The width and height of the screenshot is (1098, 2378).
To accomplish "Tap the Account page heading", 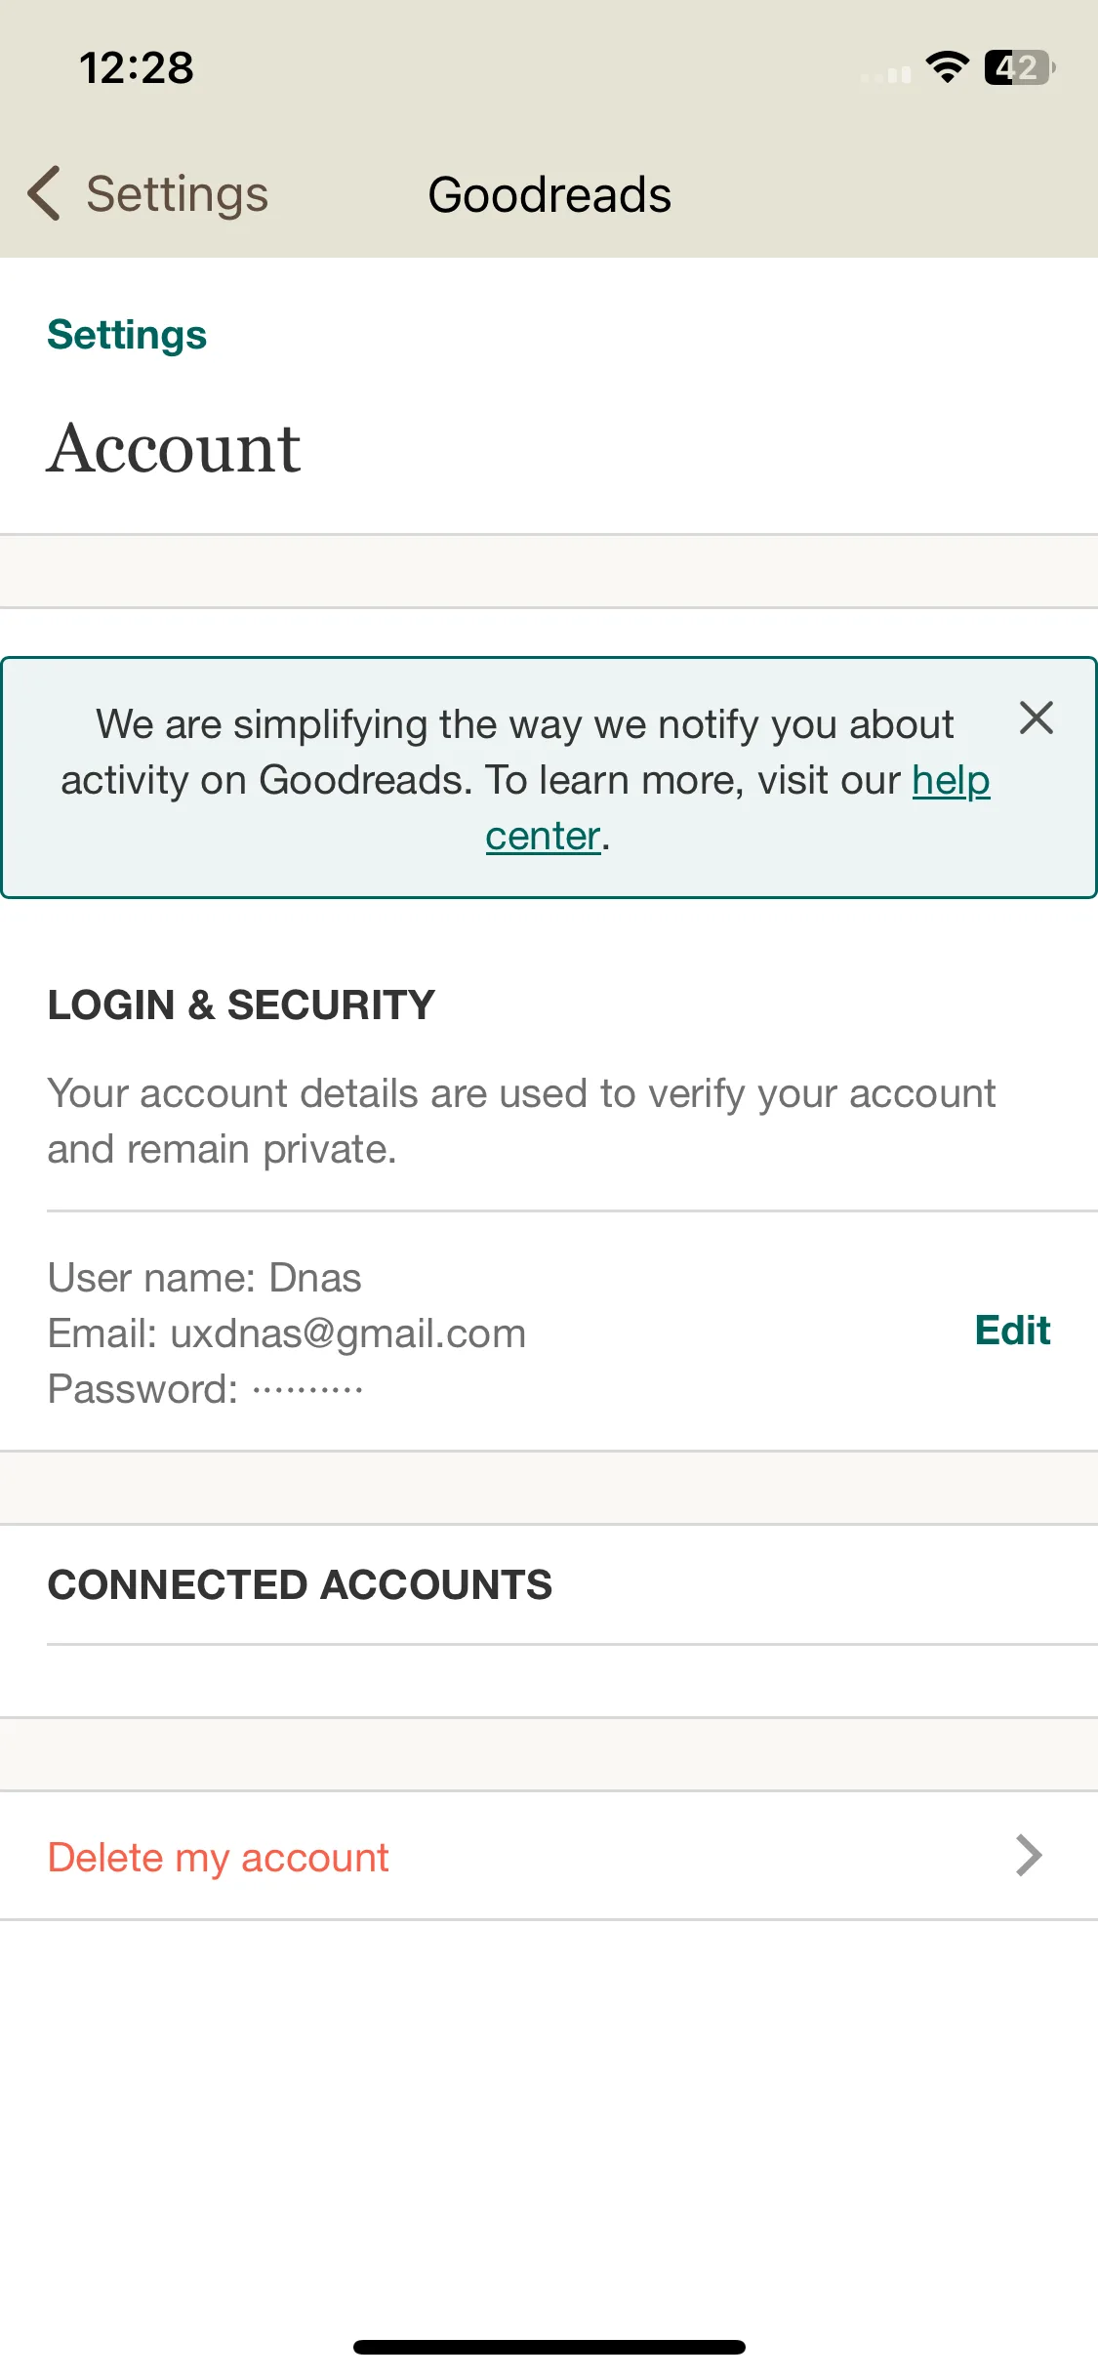I will (x=174, y=449).
